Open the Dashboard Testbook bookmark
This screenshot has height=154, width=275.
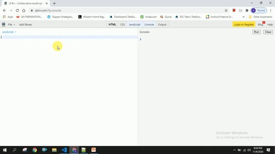pos(123,17)
